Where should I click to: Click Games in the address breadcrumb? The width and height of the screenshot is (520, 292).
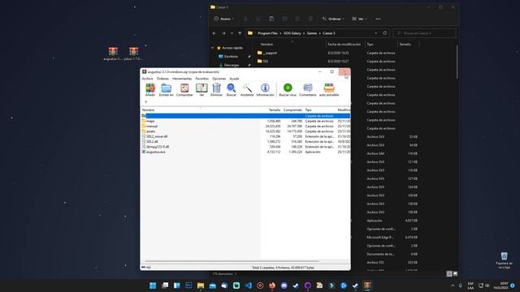tap(312, 33)
